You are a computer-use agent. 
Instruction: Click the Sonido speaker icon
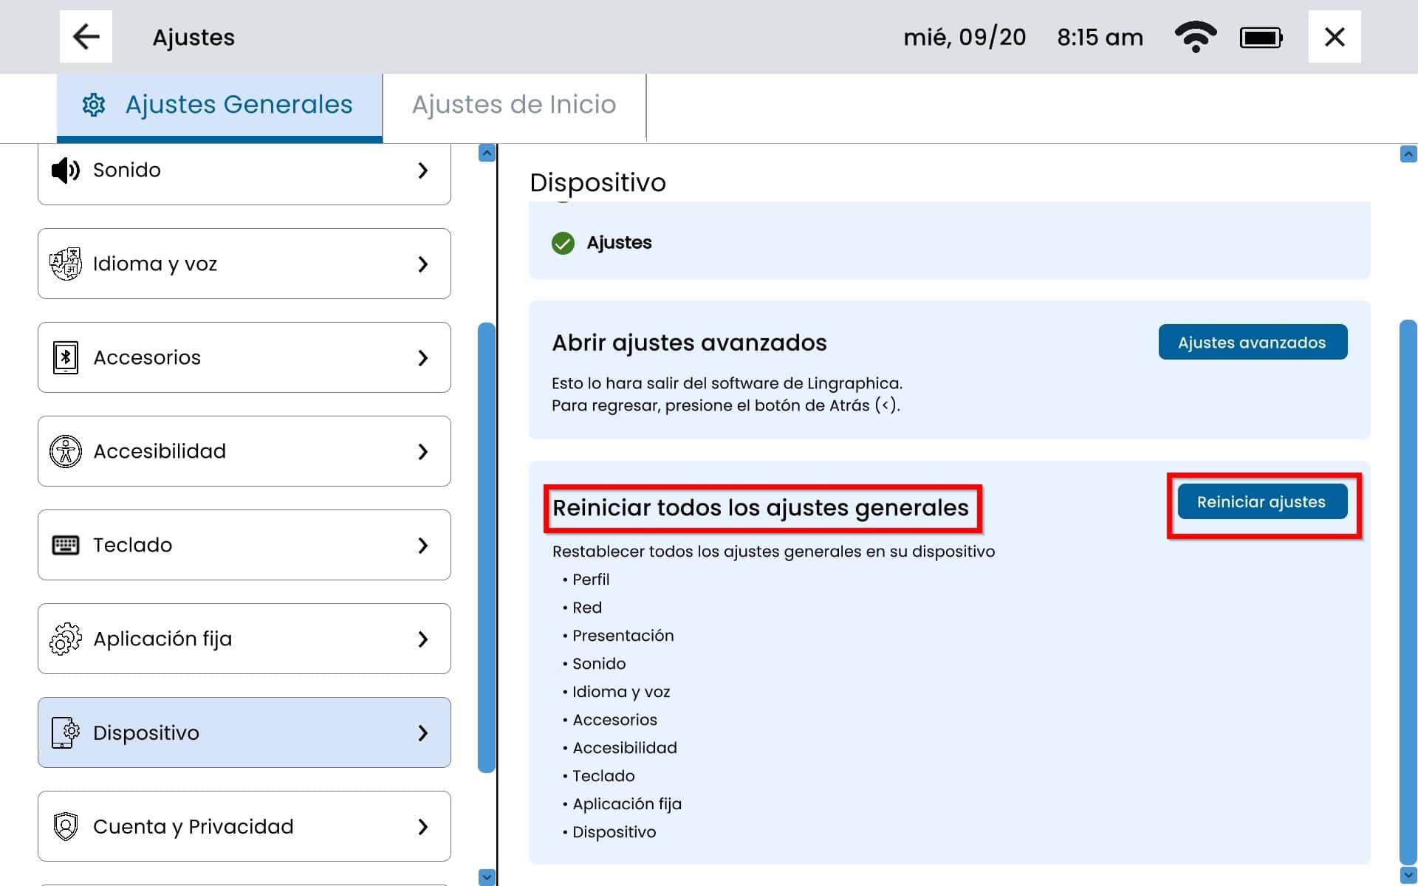click(x=65, y=171)
